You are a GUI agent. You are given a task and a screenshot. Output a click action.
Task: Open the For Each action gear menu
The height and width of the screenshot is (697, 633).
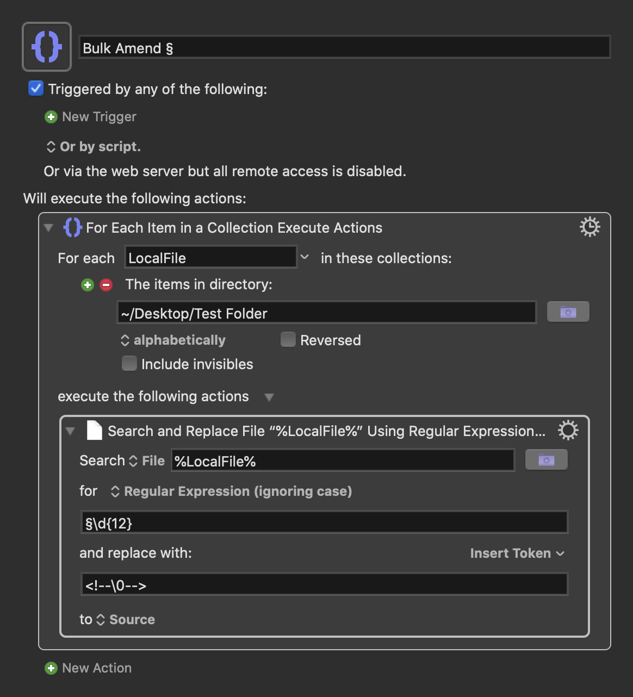(589, 227)
